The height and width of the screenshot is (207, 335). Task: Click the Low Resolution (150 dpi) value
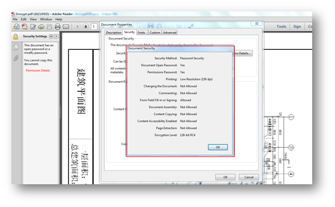point(196,79)
